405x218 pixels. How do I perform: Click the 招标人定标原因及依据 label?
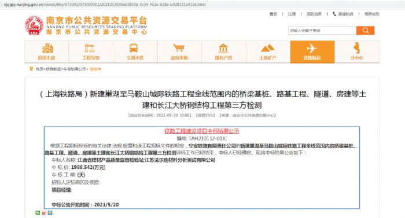[75, 182]
